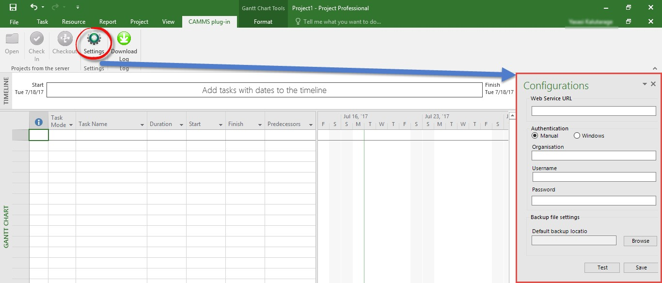Switch to the Report ribbon tab
This screenshot has width=662, height=283.
tap(108, 22)
